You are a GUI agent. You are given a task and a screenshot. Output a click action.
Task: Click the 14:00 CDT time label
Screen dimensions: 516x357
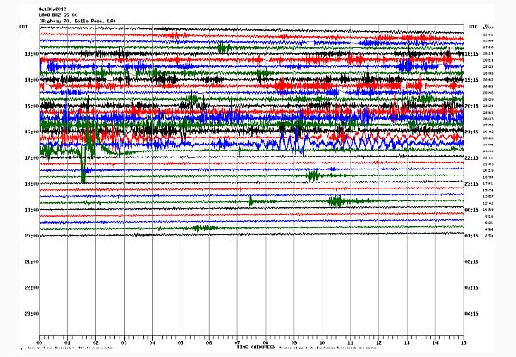[x=28, y=79]
